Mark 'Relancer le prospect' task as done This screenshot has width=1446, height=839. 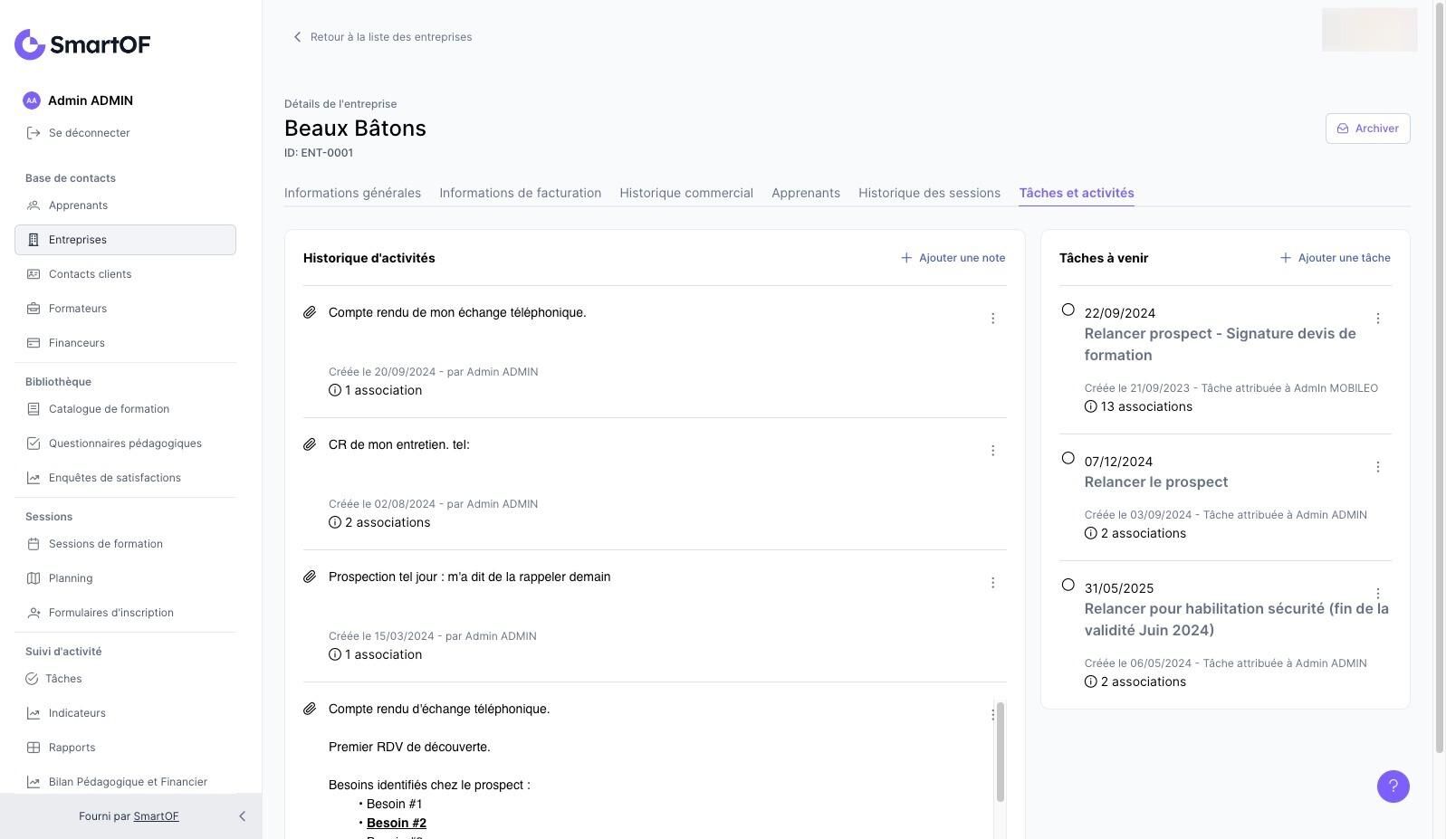1068,458
